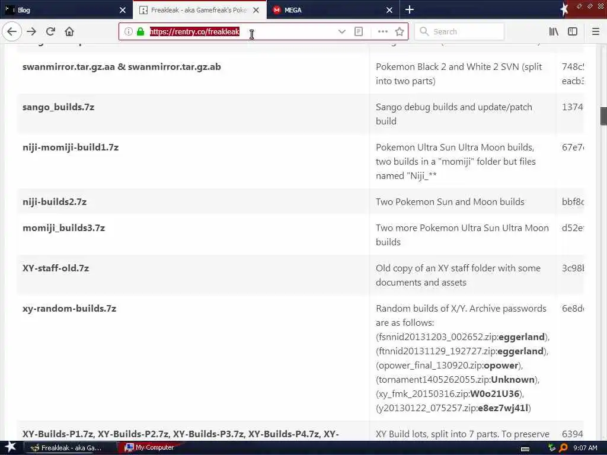Go back to the previous page
Image resolution: width=607 pixels, height=455 pixels.
[12, 32]
